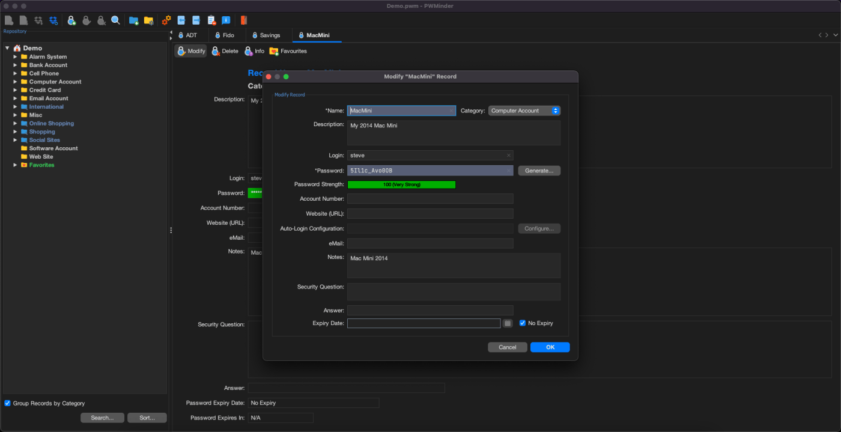The image size is (841, 432).
Task: Clear the Name field with its x
Action: pyautogui.click(x=451, y=111)
